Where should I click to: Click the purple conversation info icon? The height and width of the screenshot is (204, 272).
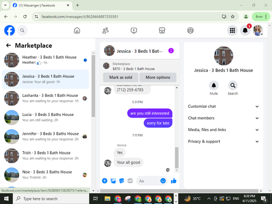171,51
